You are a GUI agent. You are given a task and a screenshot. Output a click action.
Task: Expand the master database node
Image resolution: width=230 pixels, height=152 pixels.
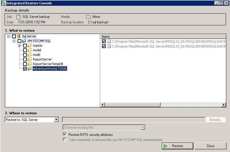(x=19, y=45)
